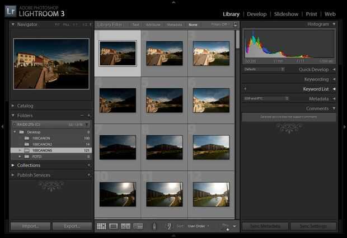Click the Import button
The image size is (347, 238).
click(x=31, y=226)
